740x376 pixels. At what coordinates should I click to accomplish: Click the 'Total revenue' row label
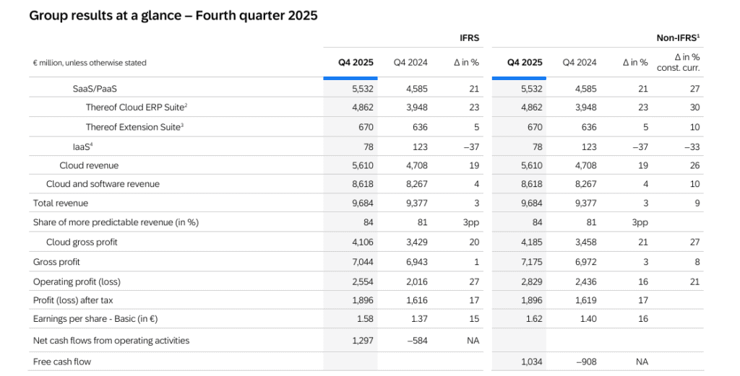click(61, 204)
